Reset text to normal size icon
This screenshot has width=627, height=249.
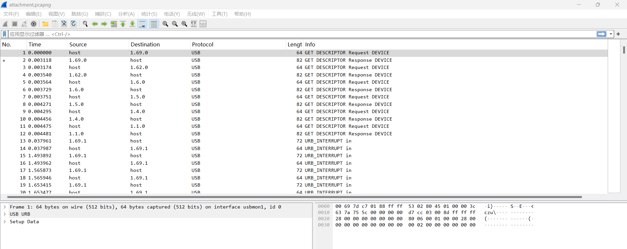[184, 24]
